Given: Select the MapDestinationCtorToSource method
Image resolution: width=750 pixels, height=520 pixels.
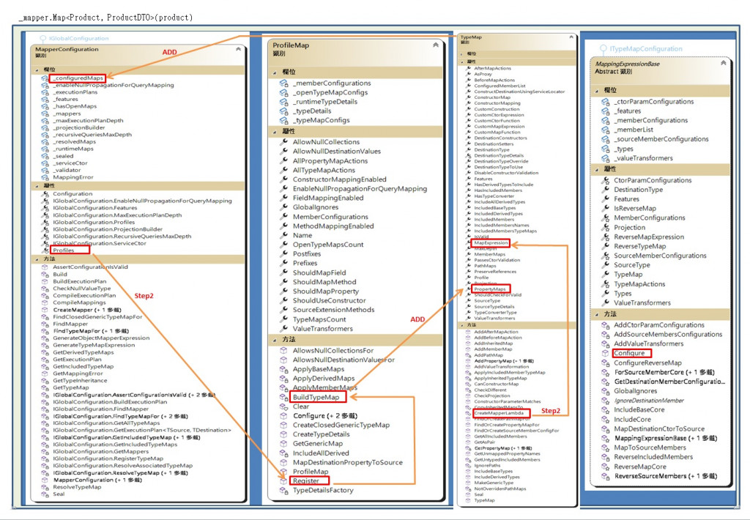Looking at the screenshot, I should pos(659,428).
